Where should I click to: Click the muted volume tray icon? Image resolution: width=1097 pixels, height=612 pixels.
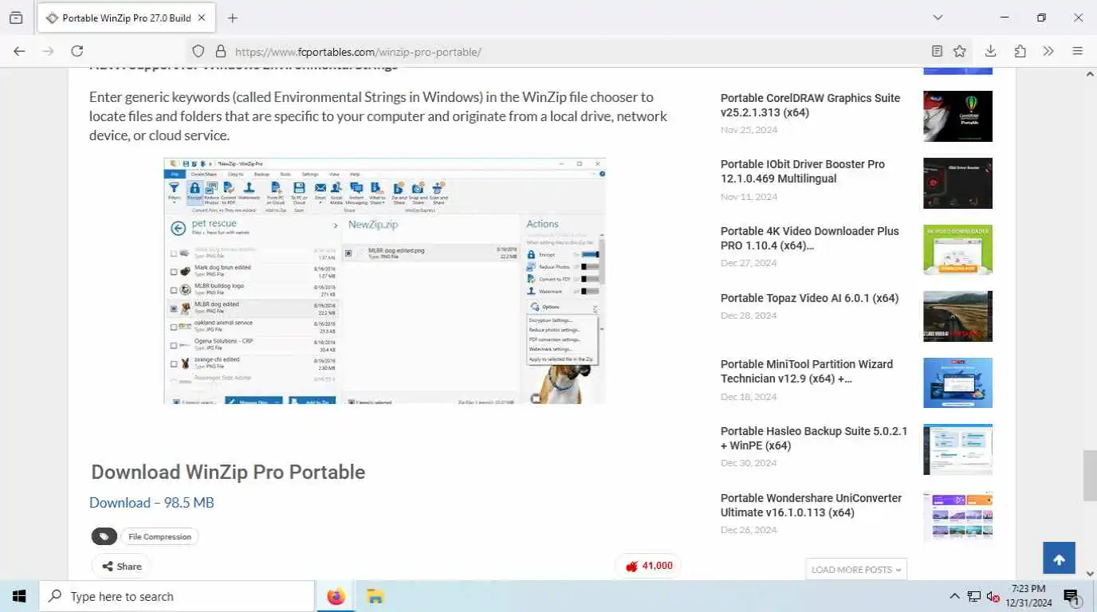(993, 596)
